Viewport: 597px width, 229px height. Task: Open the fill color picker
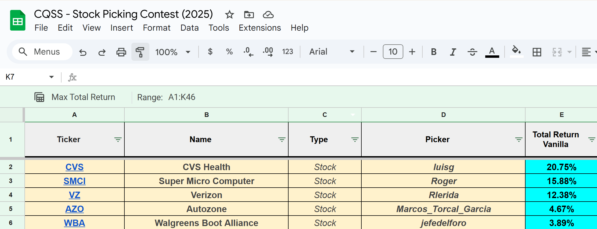click(x=516, y=52)
